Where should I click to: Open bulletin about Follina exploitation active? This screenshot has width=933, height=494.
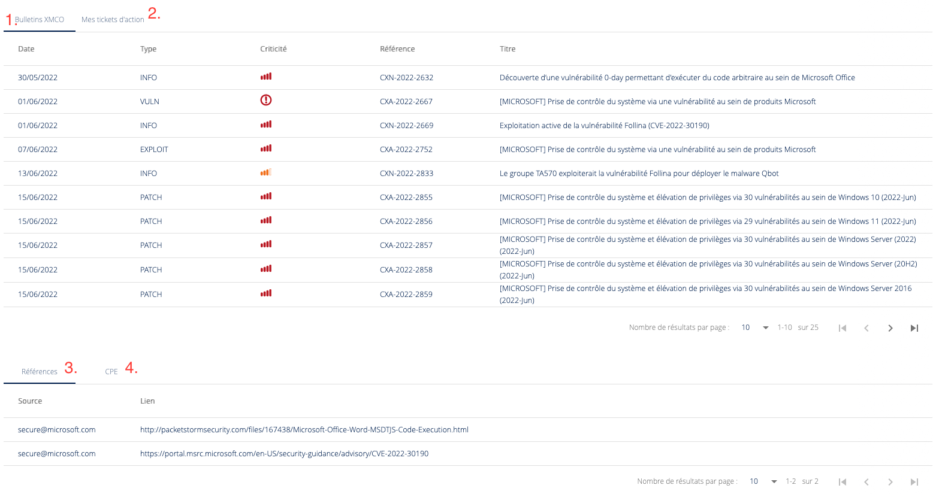[x=604, y=126]
